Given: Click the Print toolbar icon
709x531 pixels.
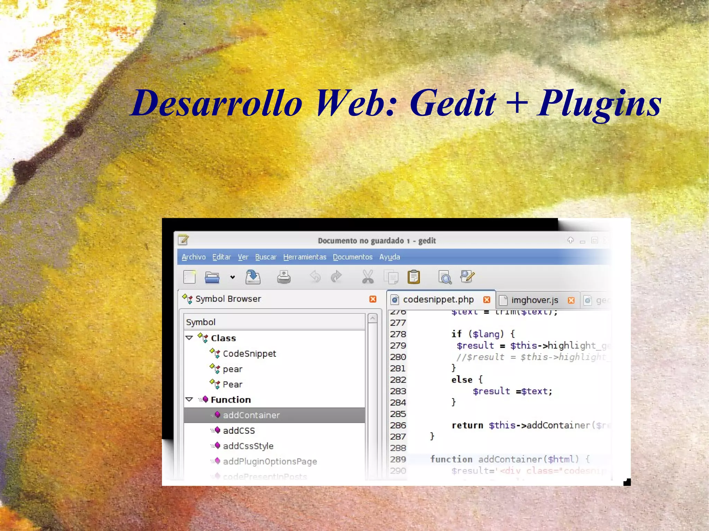Looking at the screenshot, I should pyautogui.click(x=284, y=277).
